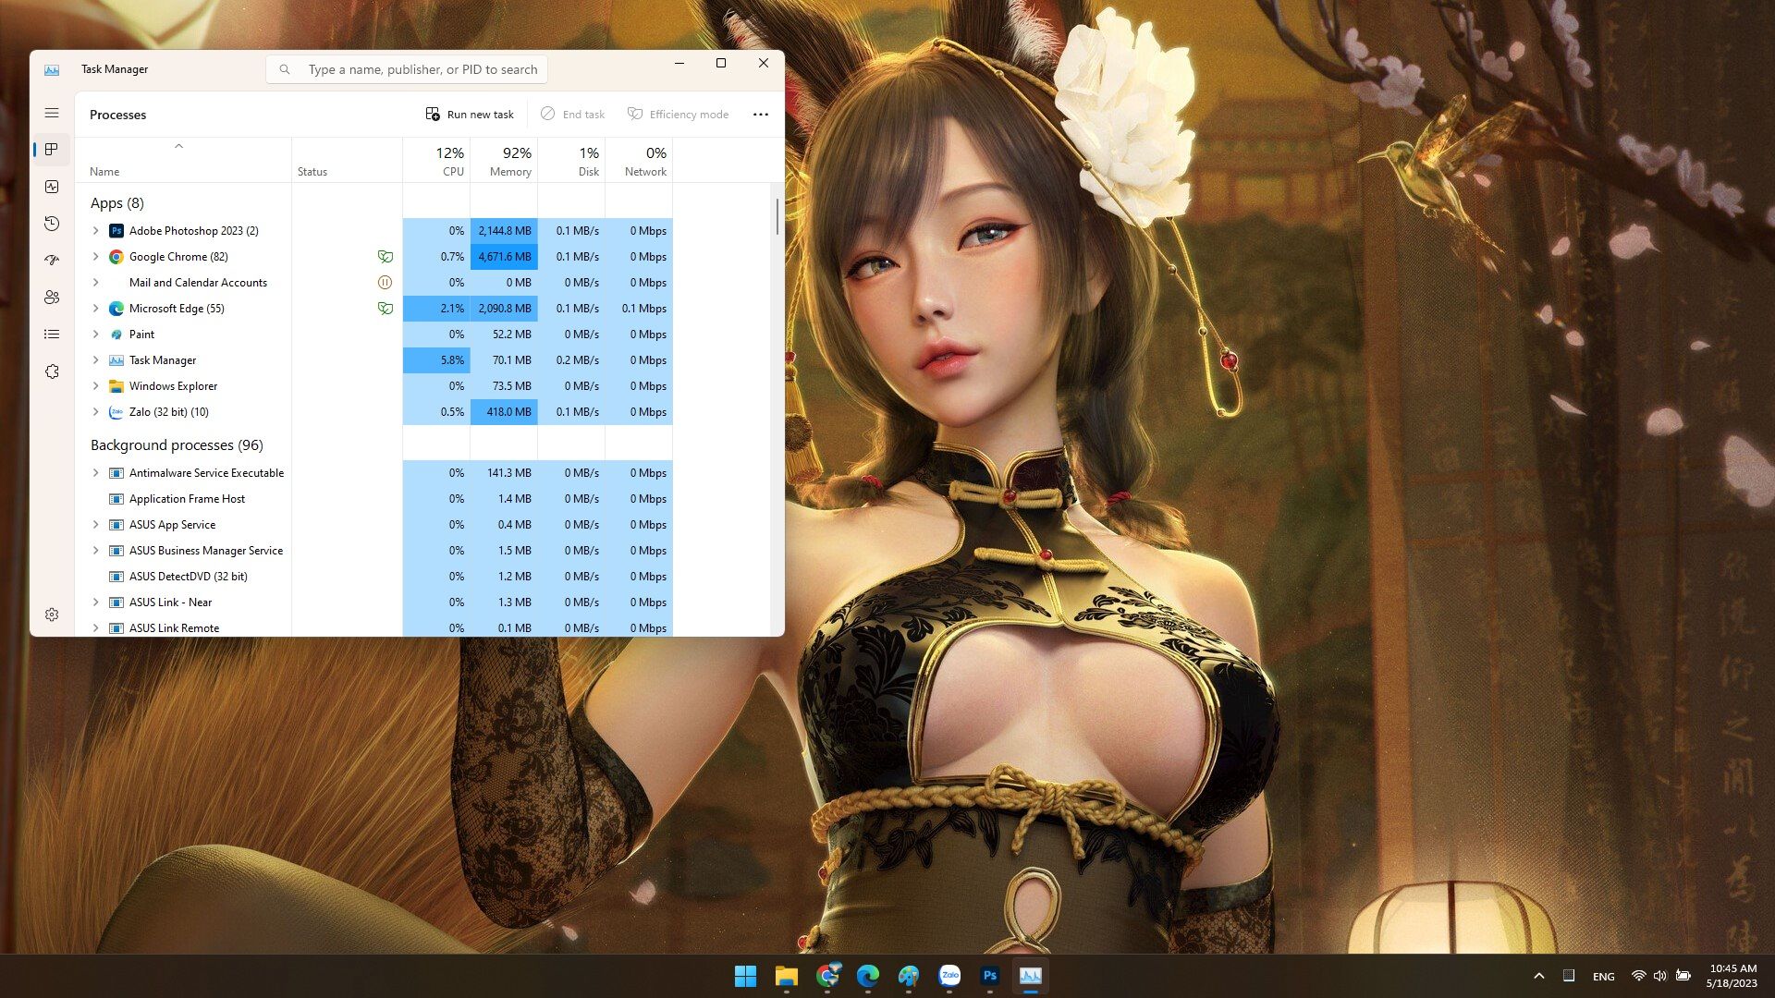Screen dimensions: 1775x998
Task: Expand the Google Chrome process group
Action: pos(96,257)
